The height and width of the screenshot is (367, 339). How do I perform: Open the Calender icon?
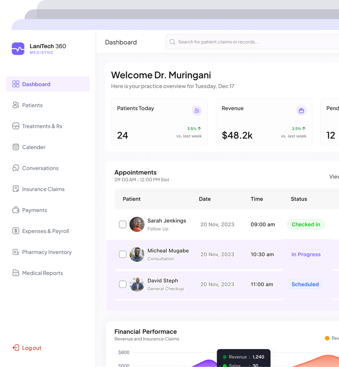pyautogui.click(x=16, y=147)
